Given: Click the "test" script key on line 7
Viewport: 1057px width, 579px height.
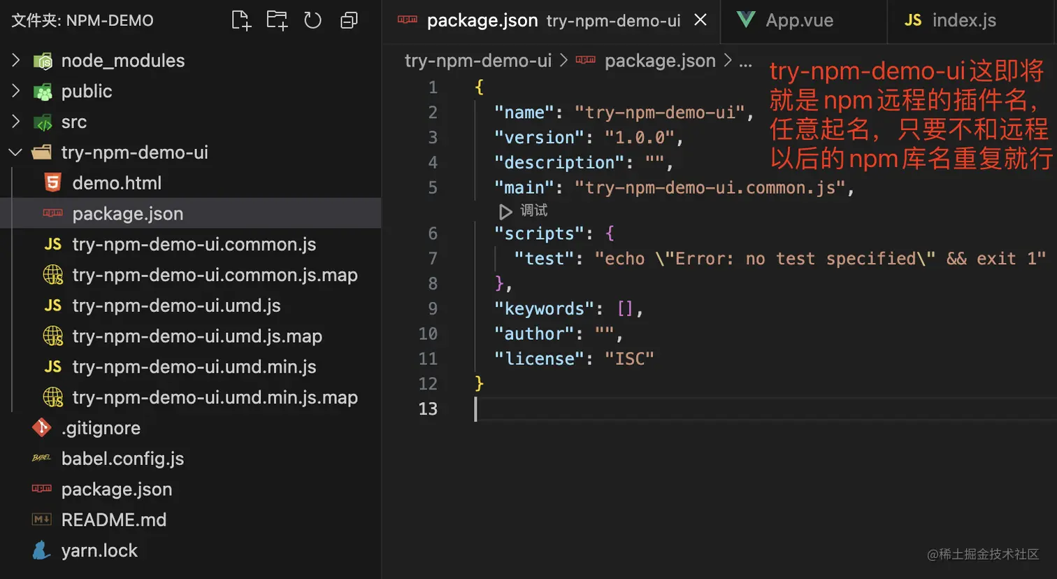Looking at the screenshot, I should [544, 259].
